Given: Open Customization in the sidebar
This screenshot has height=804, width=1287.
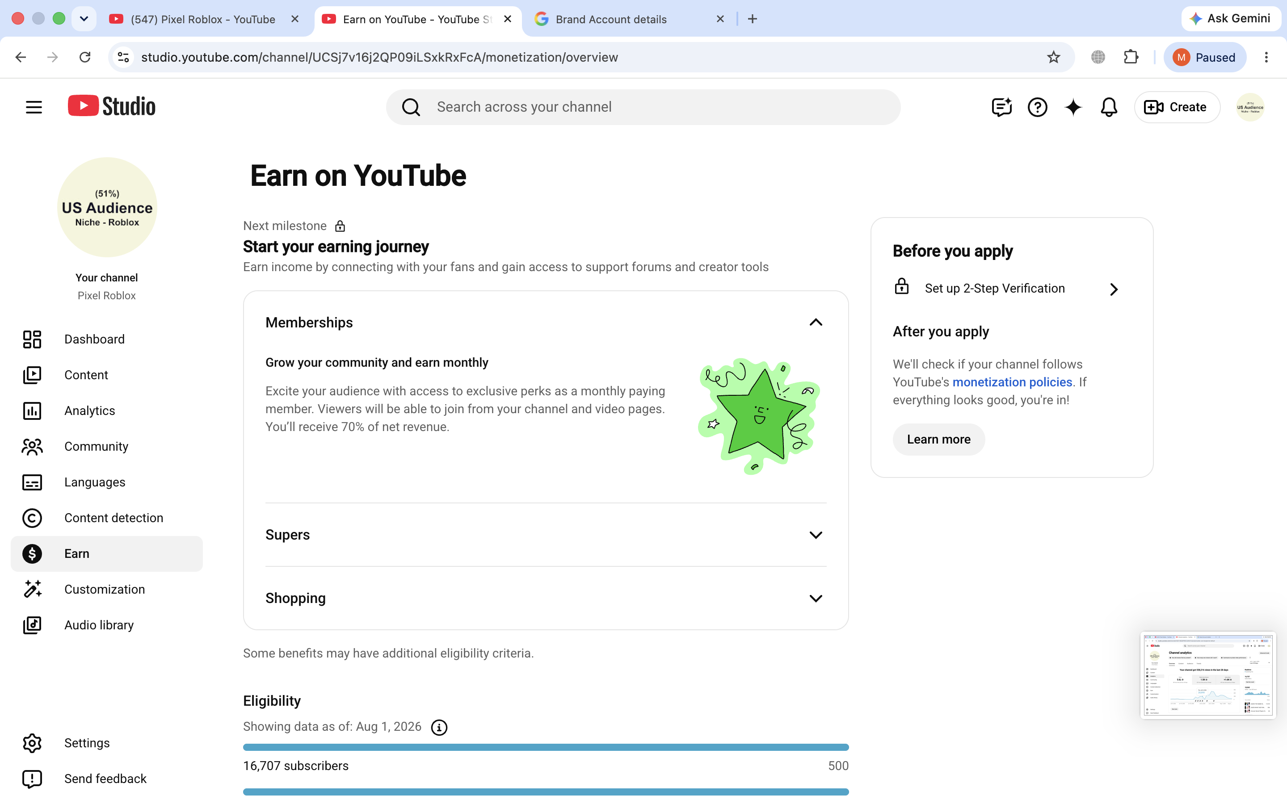Looking at the screenshot, I should [106, 589].
